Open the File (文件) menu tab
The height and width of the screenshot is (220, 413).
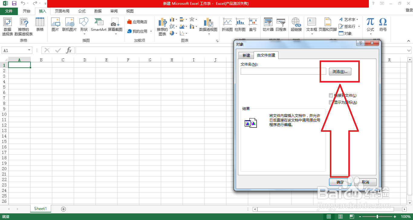click(x=9, y=11)
